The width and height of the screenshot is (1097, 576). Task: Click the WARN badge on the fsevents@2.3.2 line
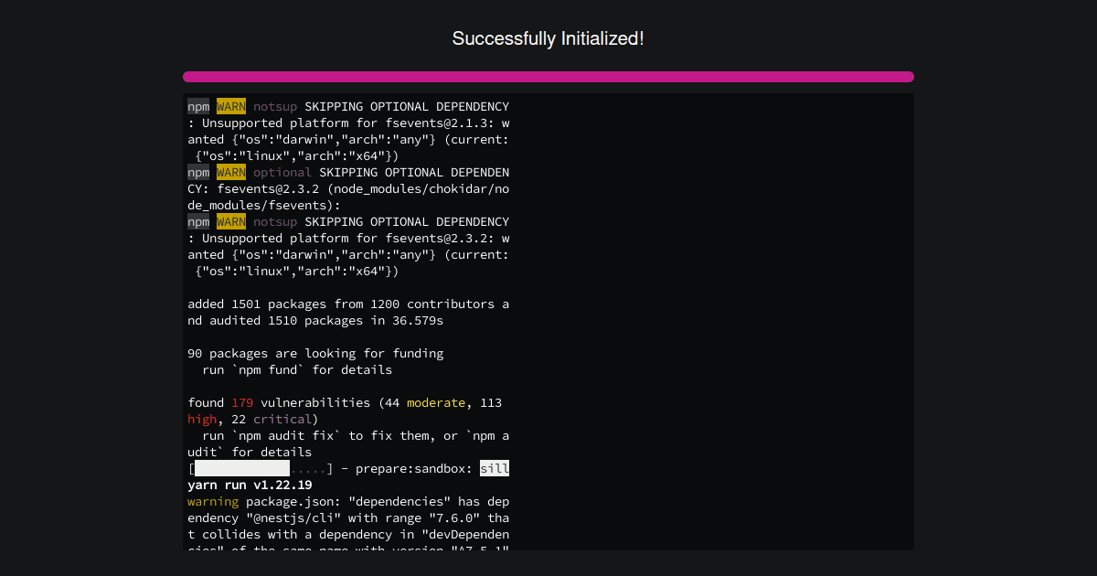pos(231,221)
